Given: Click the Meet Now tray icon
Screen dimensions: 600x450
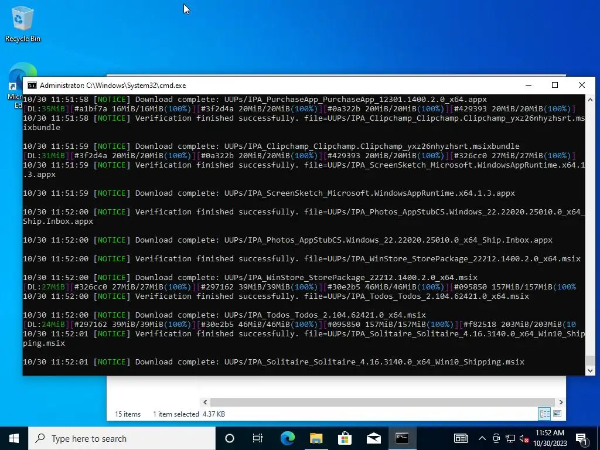Looking at the screenshot, I should tap(496, 438).
